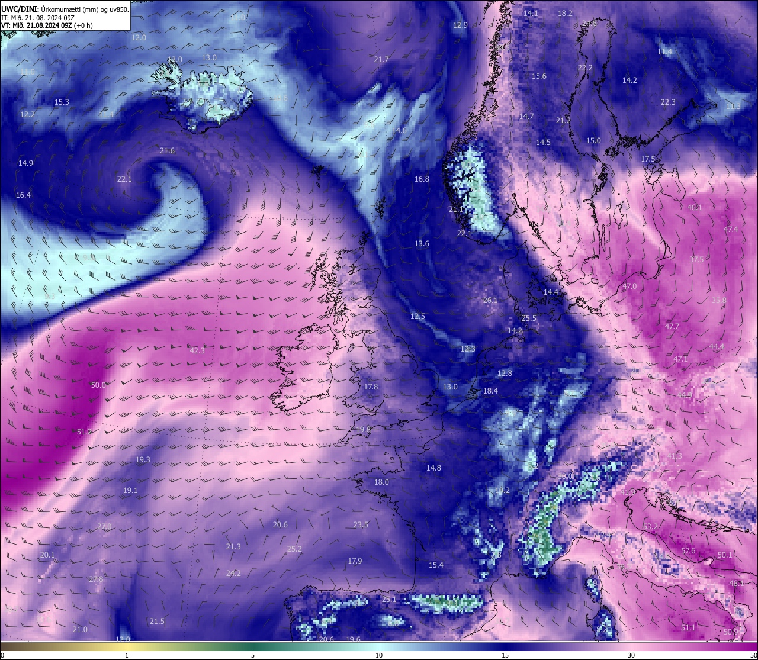Click the 24.2 data value
Image resolution: width=758 pixels, height=660 pixels.
tap(233, 573)
